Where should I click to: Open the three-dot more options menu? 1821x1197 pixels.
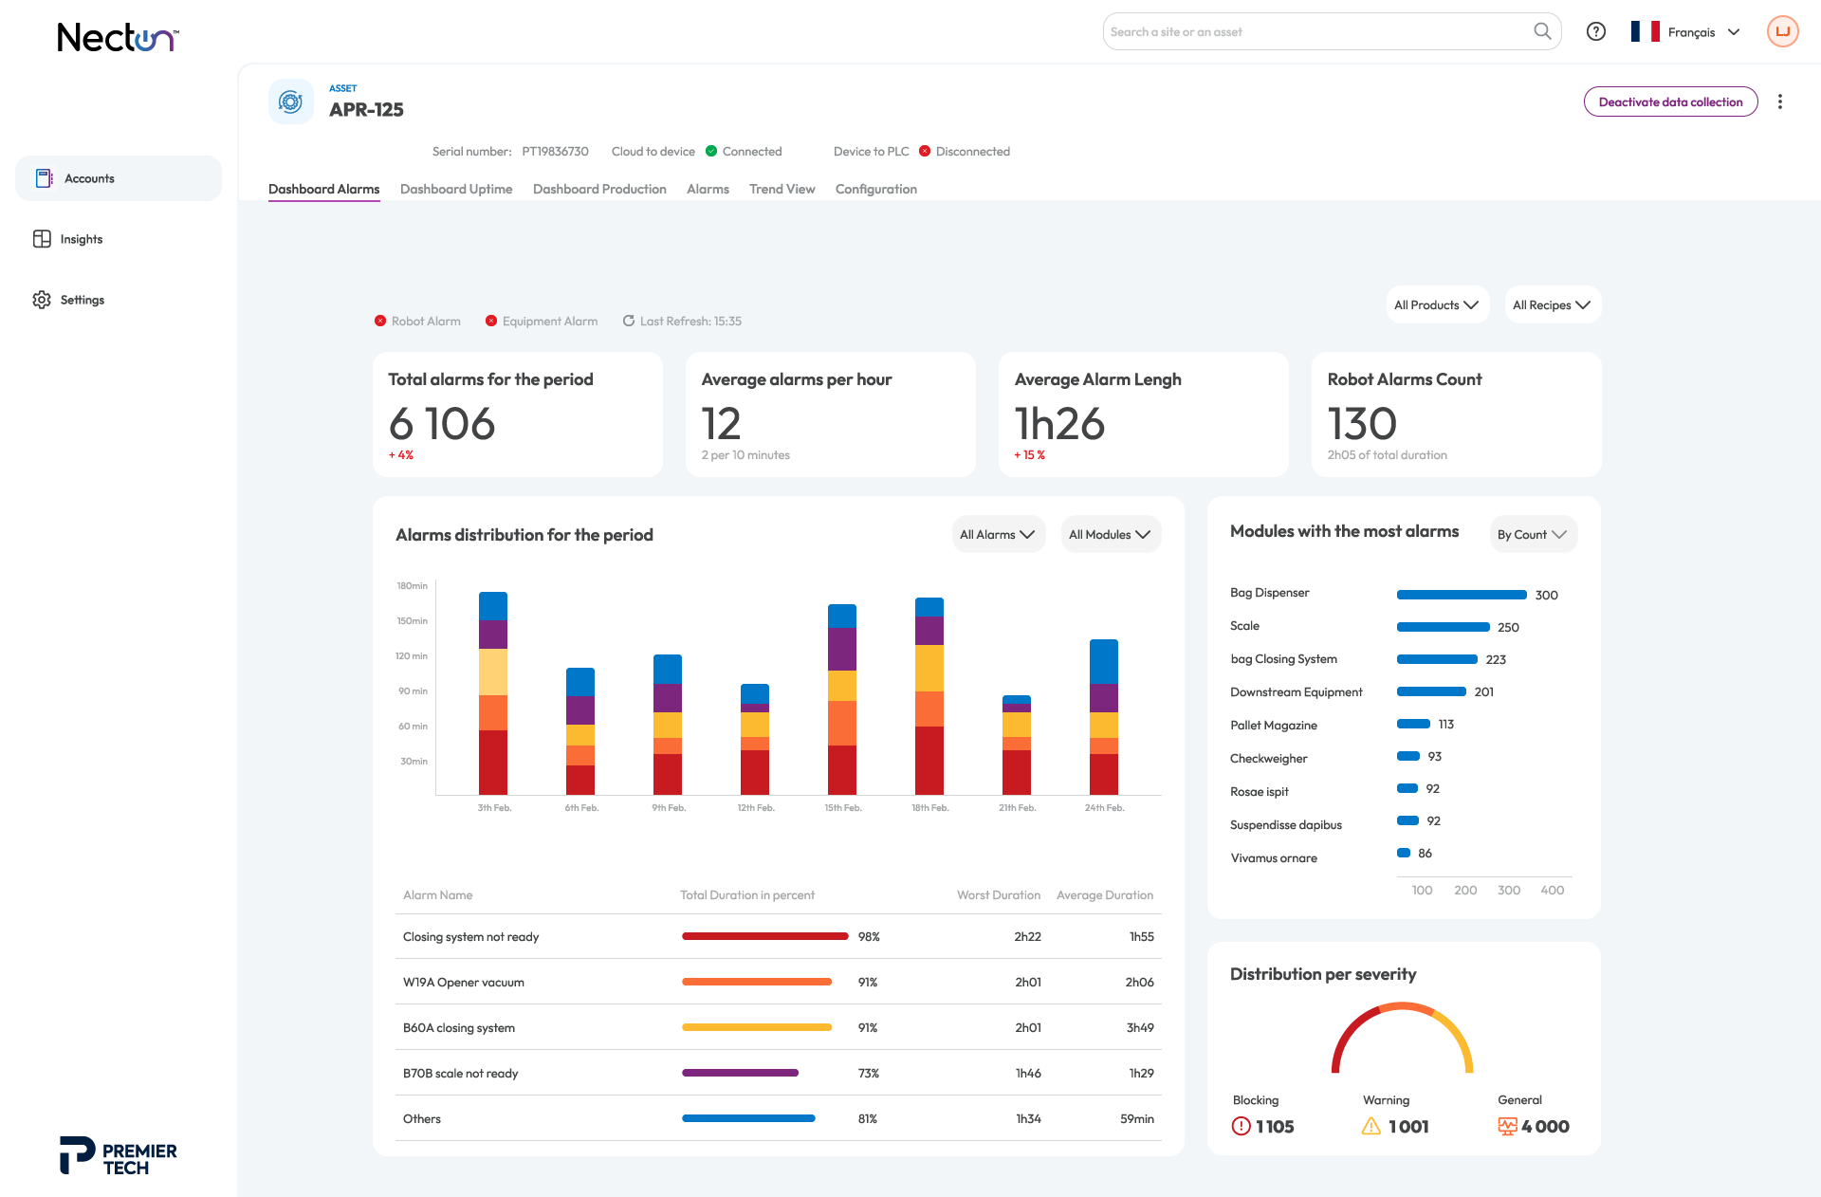point(1780,101)
